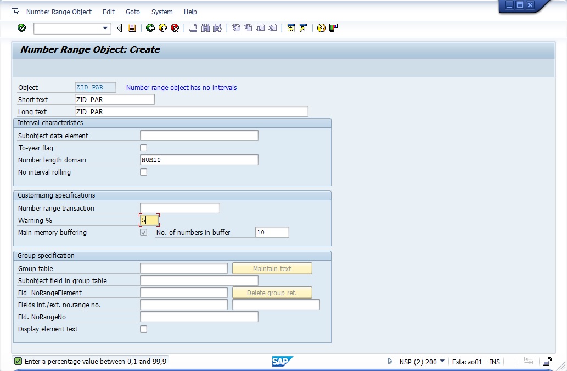
Task: Click the Maintain text button
Action: 272,268
